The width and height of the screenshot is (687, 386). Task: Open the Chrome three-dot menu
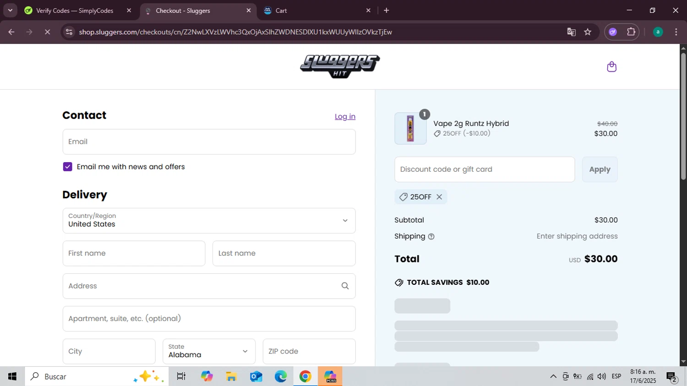tap(676, 32)
